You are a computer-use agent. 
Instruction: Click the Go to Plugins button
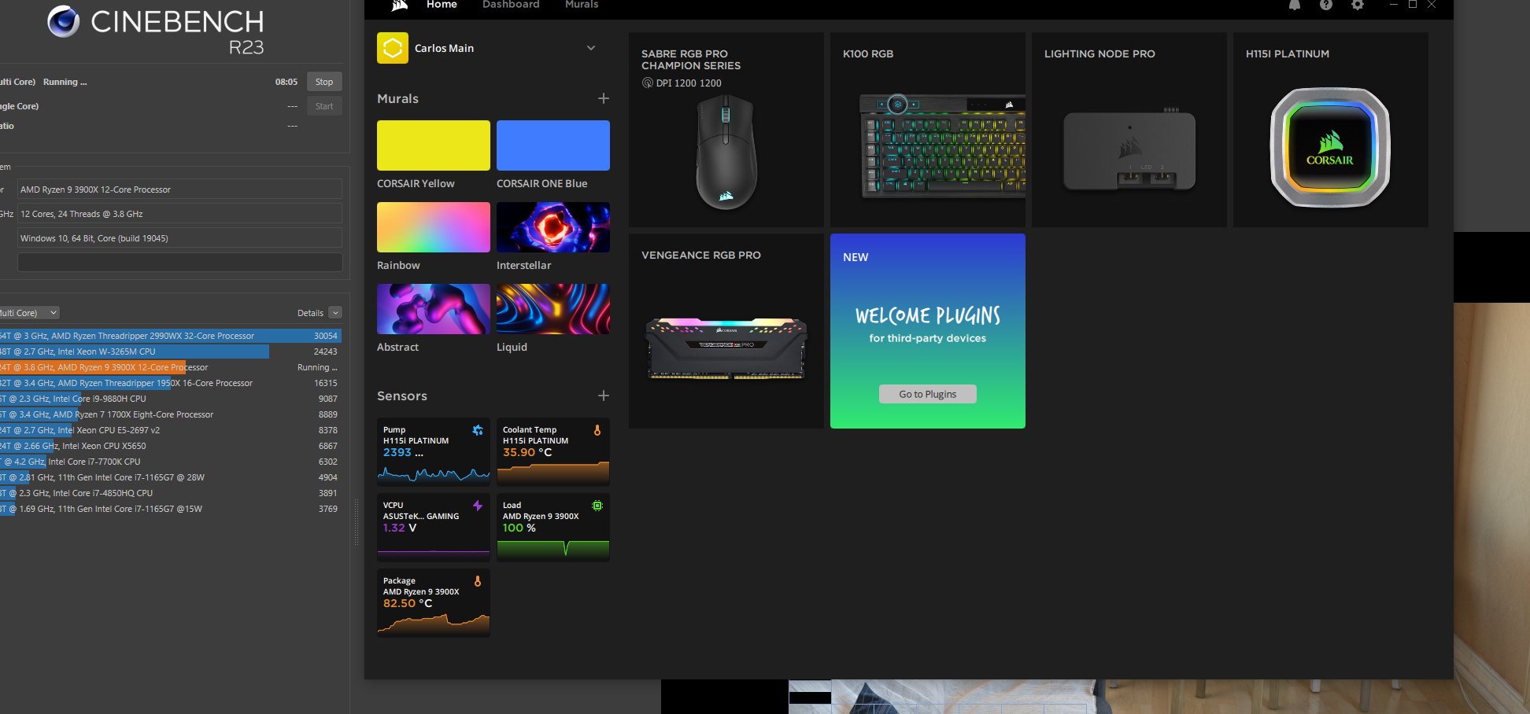pos(928,394)
